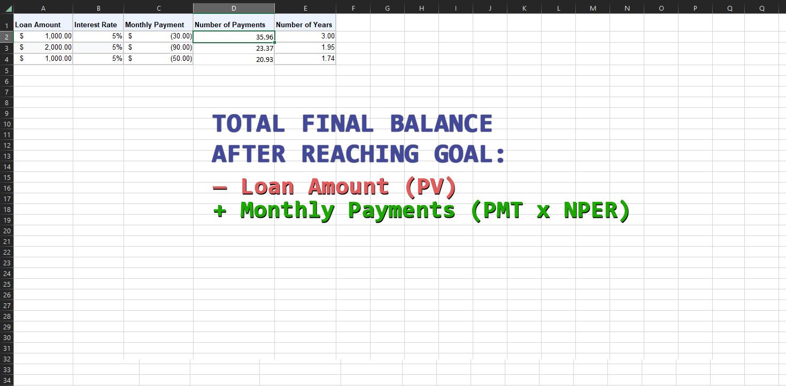
Task: Click the Number of Payments header cell
Action: tap(234, 25)
